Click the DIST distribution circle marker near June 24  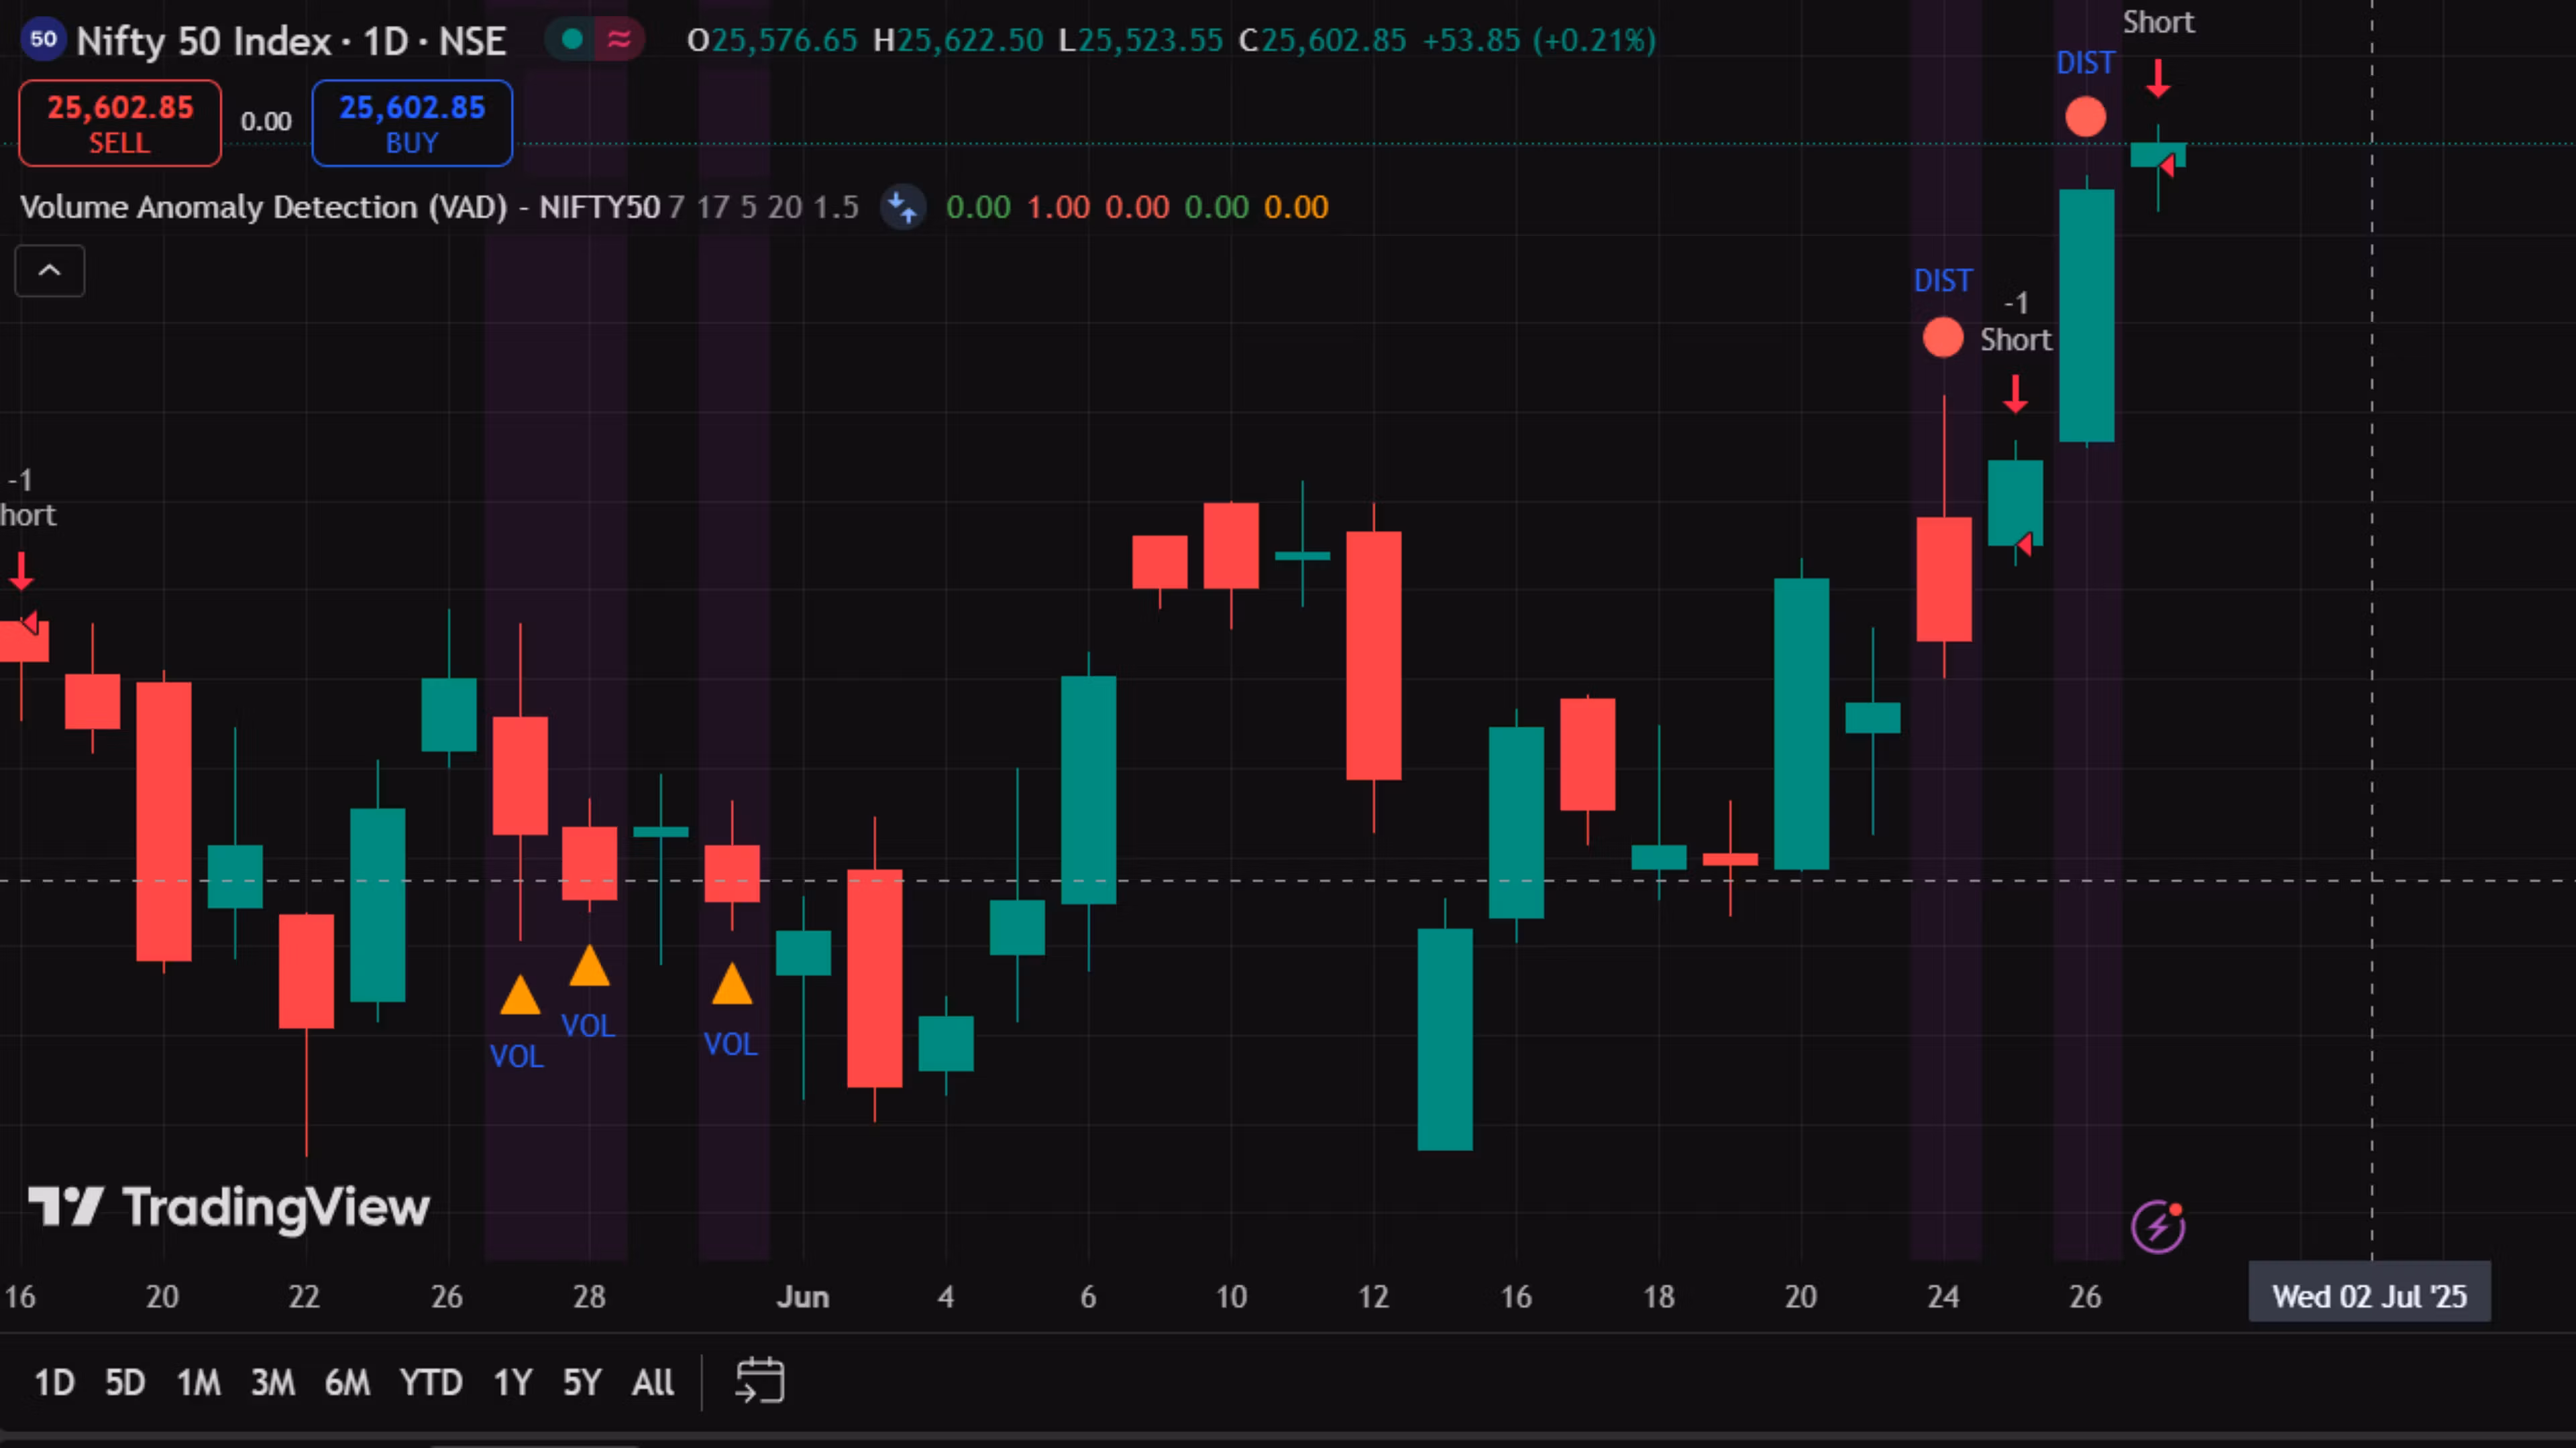[x=1943, y=338]
